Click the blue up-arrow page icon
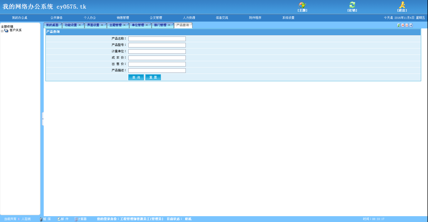Image resolution: width=428 pixels, height=222 pixels. (x=411, y=25)
